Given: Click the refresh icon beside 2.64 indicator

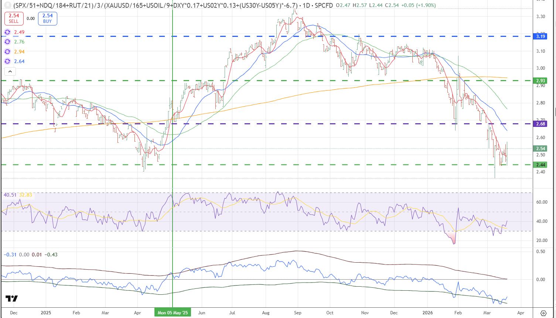Looking at the screenshot, I should coord(7,62).
